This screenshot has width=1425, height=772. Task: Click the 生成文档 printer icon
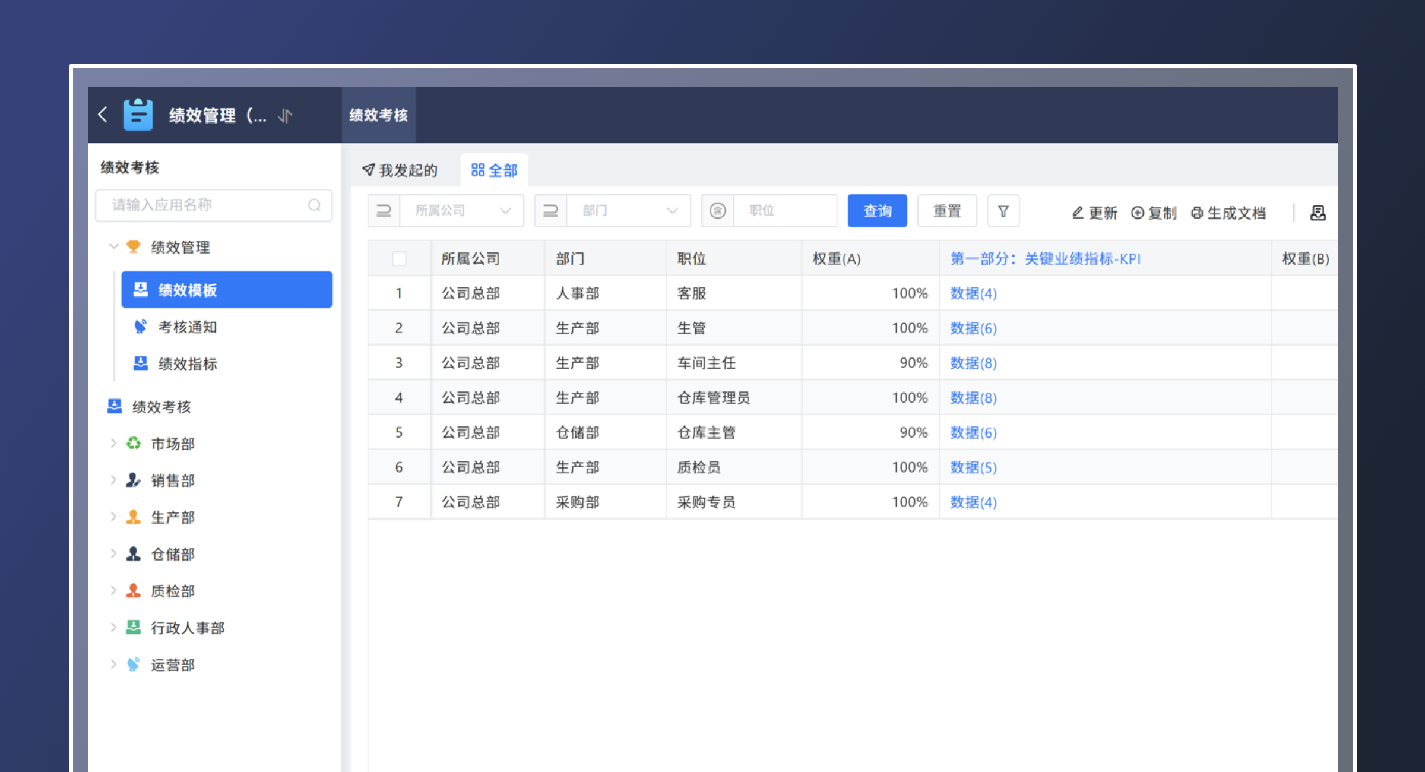pyautogui.click(x=1196, y=213)
